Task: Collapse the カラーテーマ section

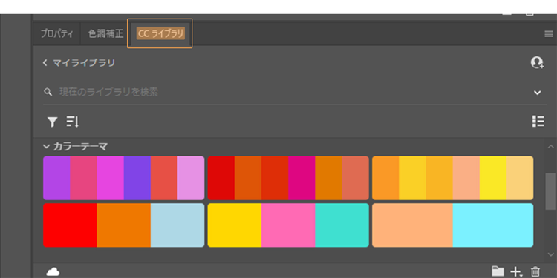Action: (46, 146)
